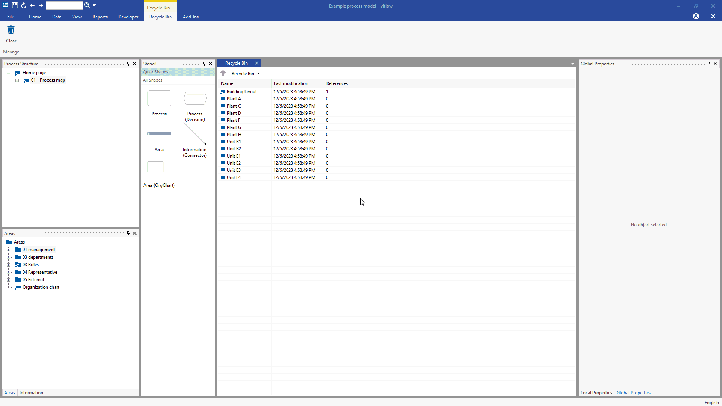
Task: Select the Process shape in Stencil
Action: pyautogui.click(x=159, y=98)
